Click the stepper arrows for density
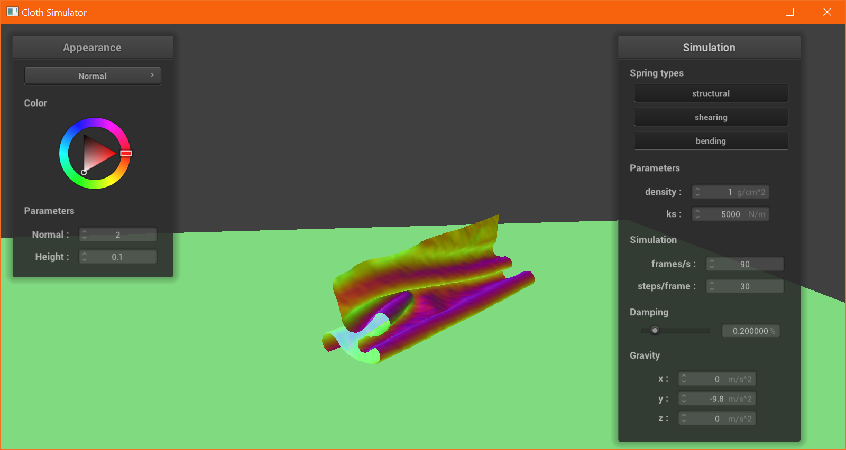846x450 pixels. point(697,192)
